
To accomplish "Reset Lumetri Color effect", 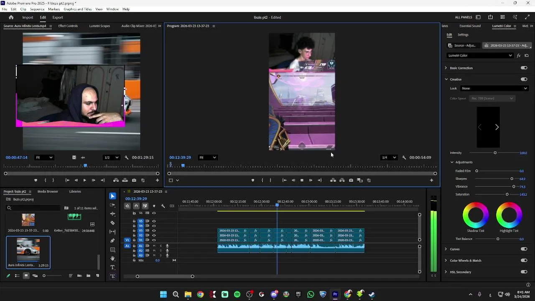I will [527, 56].
